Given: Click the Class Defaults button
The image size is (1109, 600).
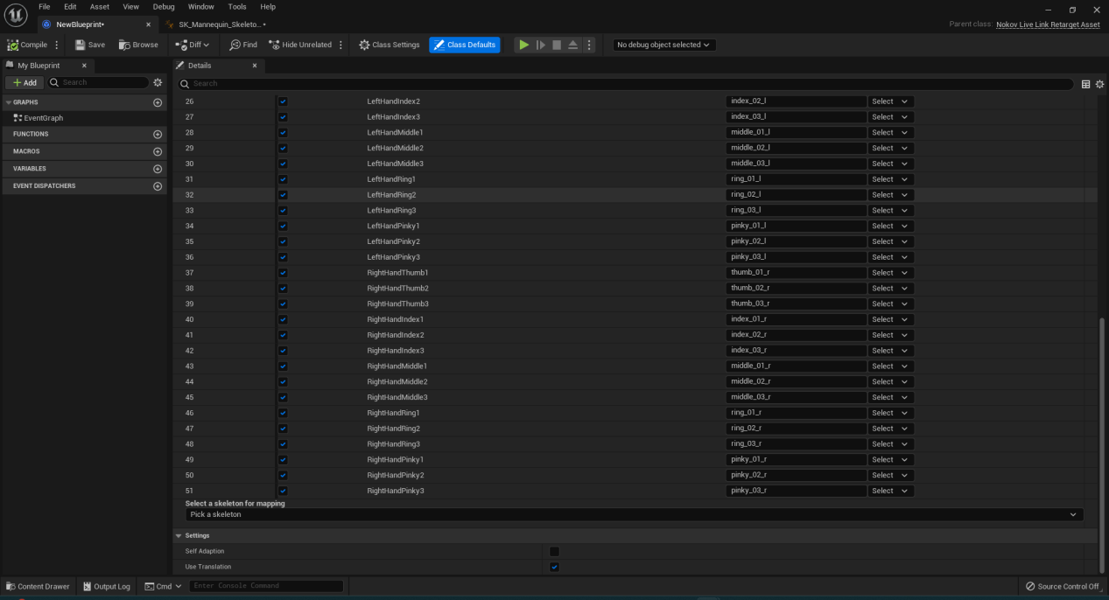Looking at the screenshot, I should click(x=465, y=45).
